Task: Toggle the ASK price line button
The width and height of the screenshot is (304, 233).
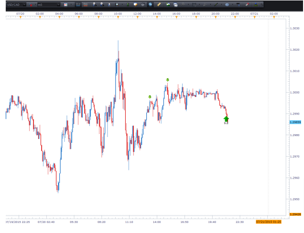Action: tap(86, 4)
